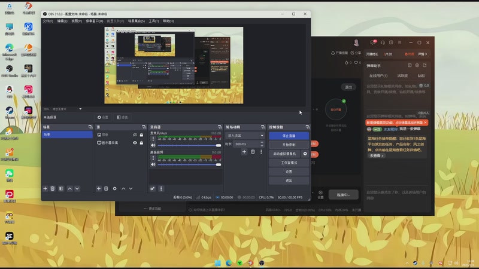The height and width of the screenshot is (269, 479).
Task: Remove the selected source with trash icon
Action: (x=106, y=189)
